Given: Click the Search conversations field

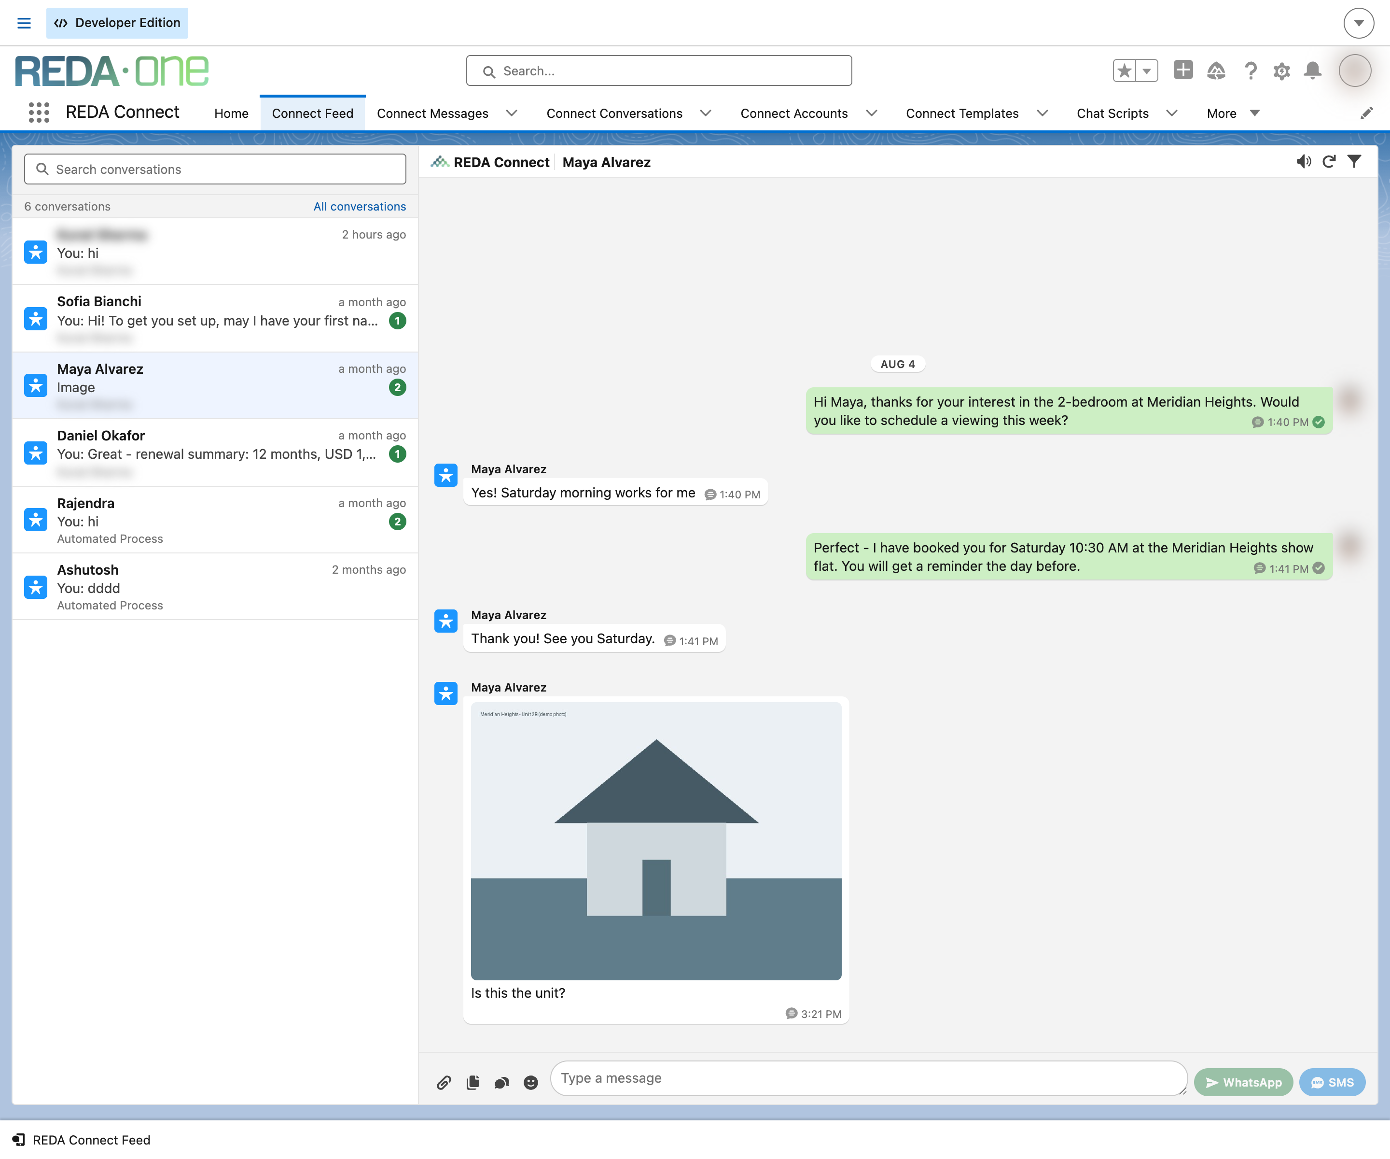Looking at the screenshot, I should coord(215,170).
